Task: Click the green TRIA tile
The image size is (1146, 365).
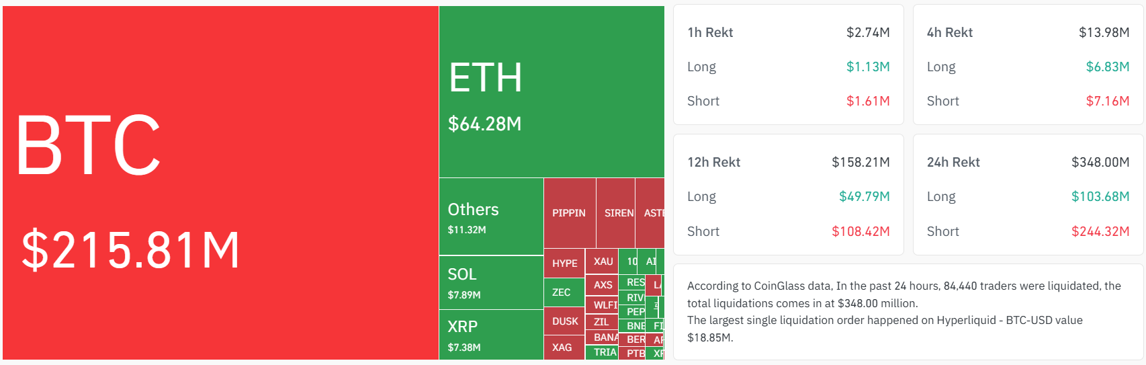Action: [x=603, y=352]
